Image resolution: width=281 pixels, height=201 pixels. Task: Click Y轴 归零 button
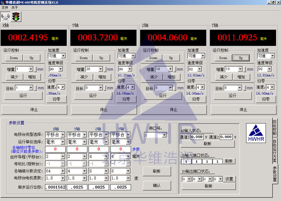click(126, 99)
